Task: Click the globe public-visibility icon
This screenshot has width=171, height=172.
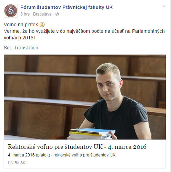Action: [57, 14]
